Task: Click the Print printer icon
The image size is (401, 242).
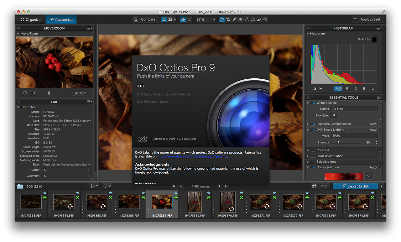Action: [x=314, y=186]
